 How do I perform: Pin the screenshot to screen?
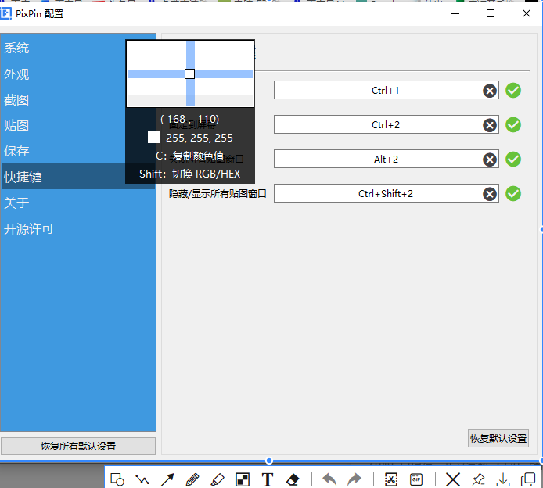(x=478, y=479)
